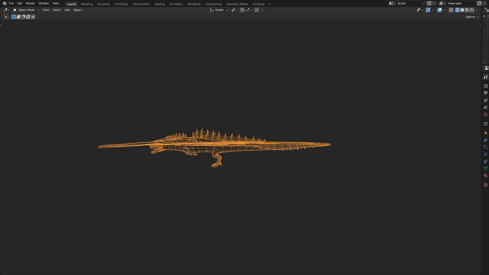Screen dimensions: 489x275
Task: Switch to the Compositing workspace tab
Action: tap(213, 4)
